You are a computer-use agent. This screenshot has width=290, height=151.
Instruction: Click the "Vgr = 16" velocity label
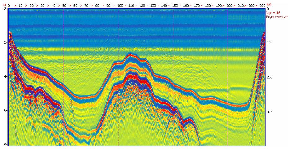[273, 13]
